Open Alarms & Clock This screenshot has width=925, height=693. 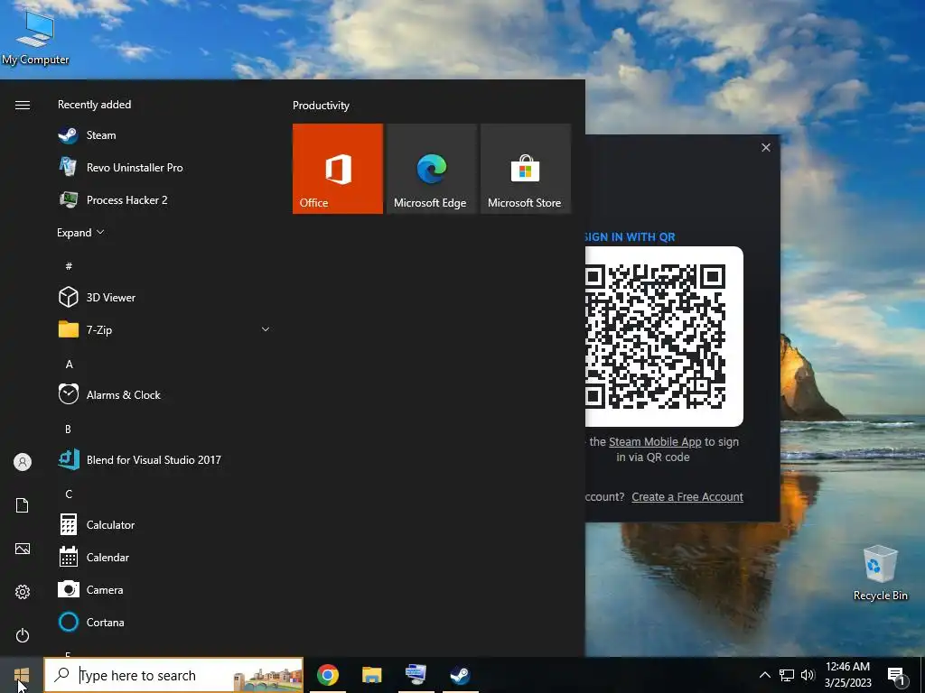click(x=165, y=395)
